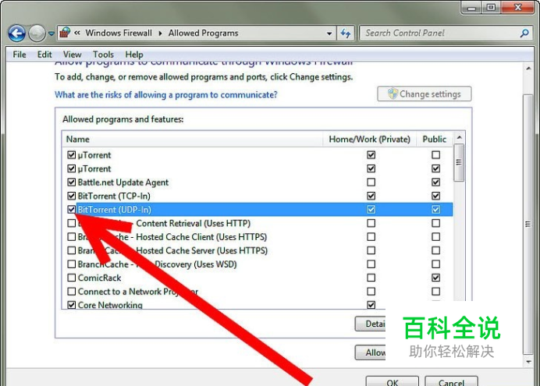This screenshot has height=386, width=540.
Task: Expand the address bar history dropdown
Action: coord(329,34)
